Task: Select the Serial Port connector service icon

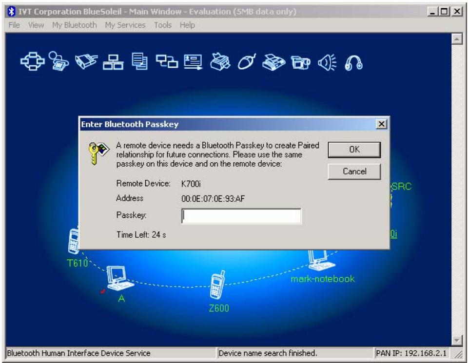Action: (86, 61)
